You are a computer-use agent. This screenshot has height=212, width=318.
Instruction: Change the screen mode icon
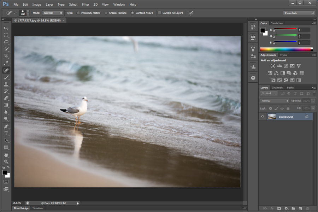tap(6, 189)
